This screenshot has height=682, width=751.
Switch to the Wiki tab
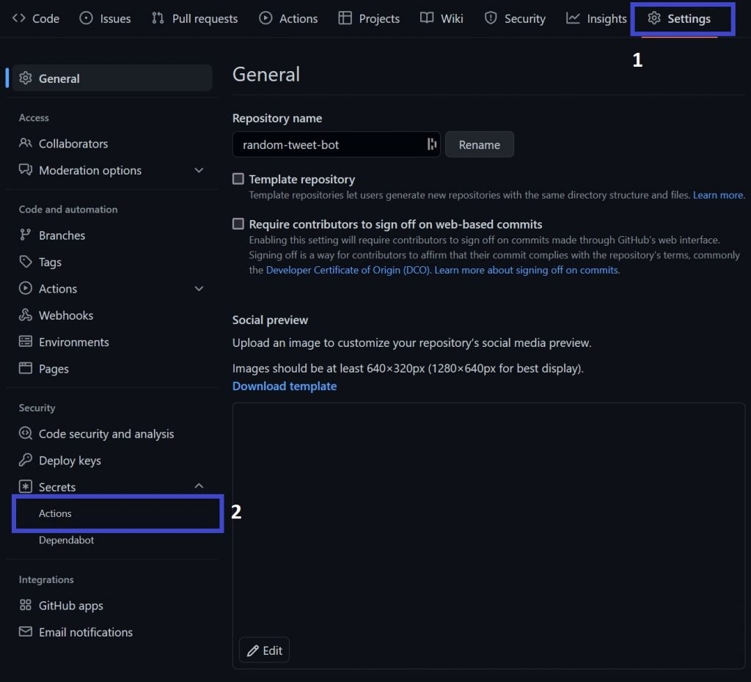pos(442,18)
